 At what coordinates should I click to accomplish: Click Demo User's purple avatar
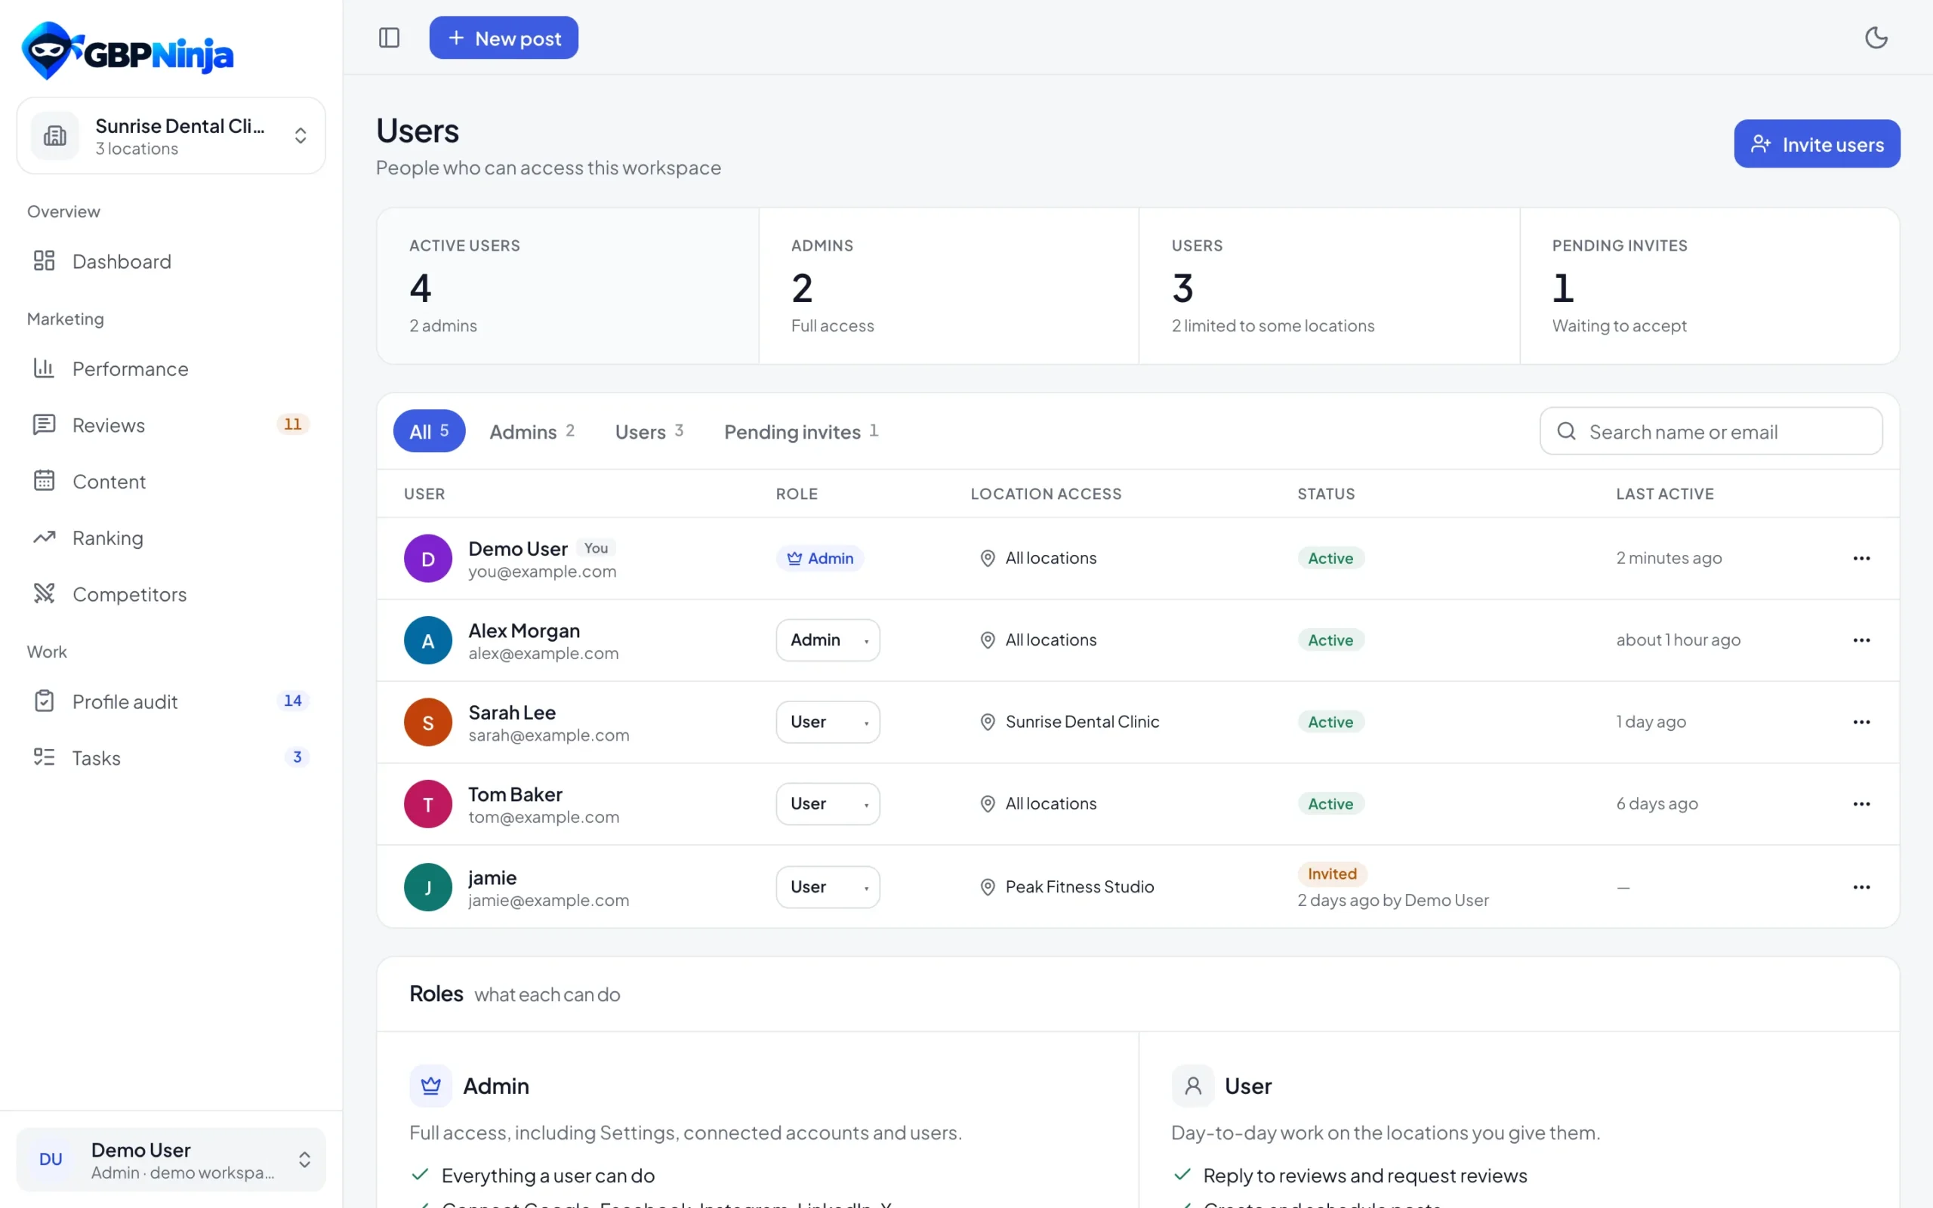(x=428, y=559)
